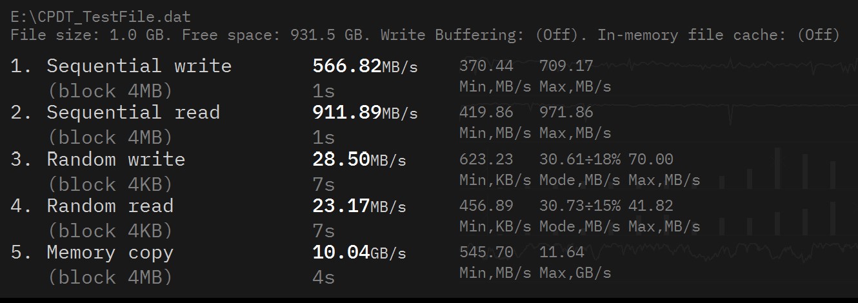Select the Random write test label

click(x=115, y=159)
